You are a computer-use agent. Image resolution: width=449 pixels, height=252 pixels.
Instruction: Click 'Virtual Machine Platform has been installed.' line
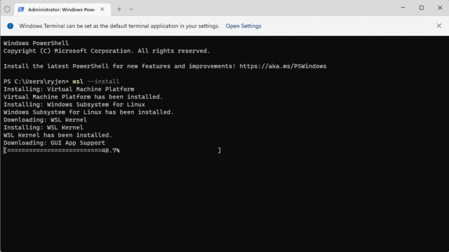(x=83, y=97)
